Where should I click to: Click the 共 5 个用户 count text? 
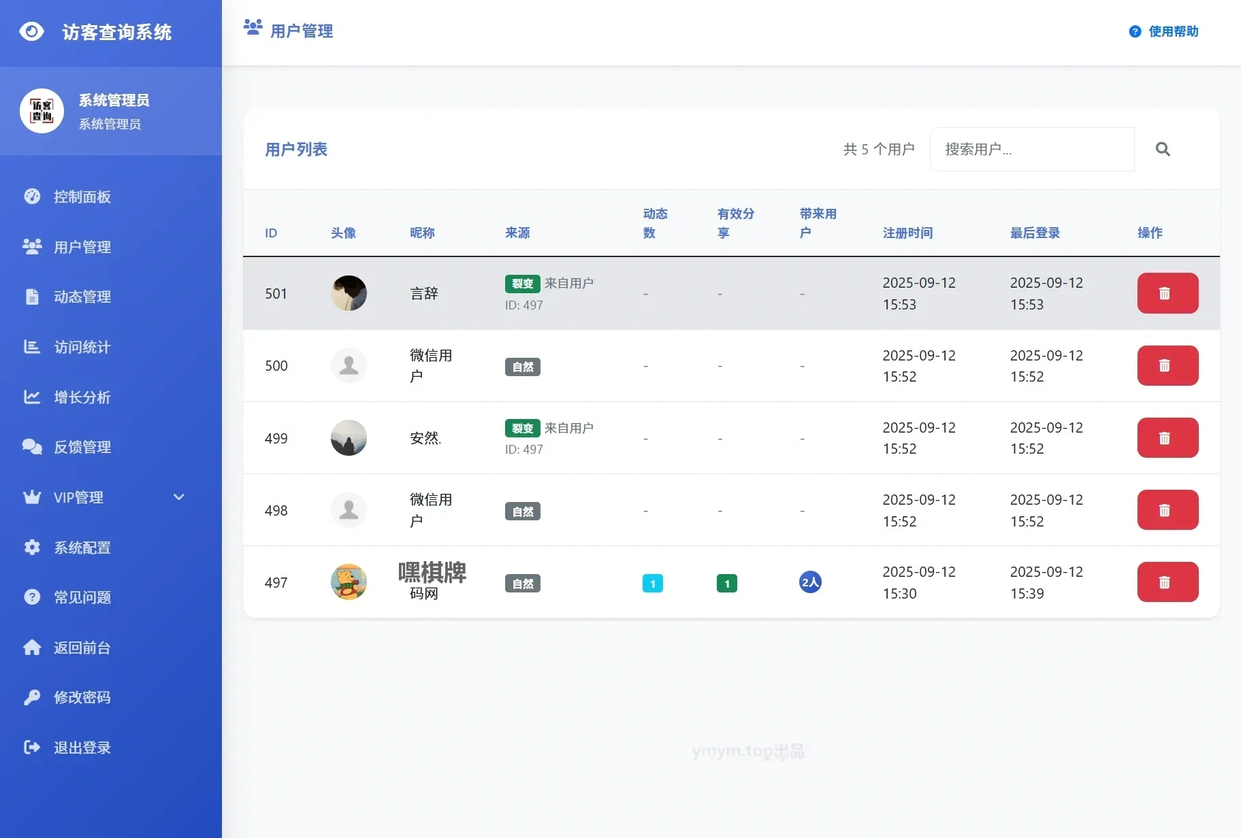pos(879,149)
